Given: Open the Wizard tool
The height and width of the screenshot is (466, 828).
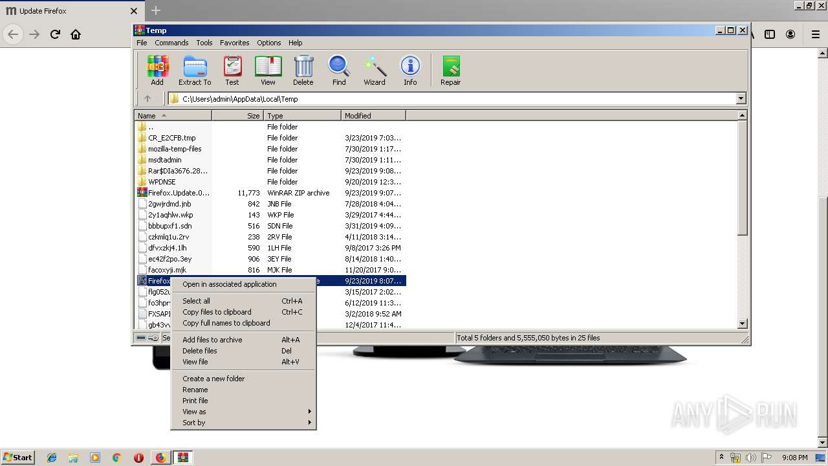Looking at the screenshot, I should point(375,71).
